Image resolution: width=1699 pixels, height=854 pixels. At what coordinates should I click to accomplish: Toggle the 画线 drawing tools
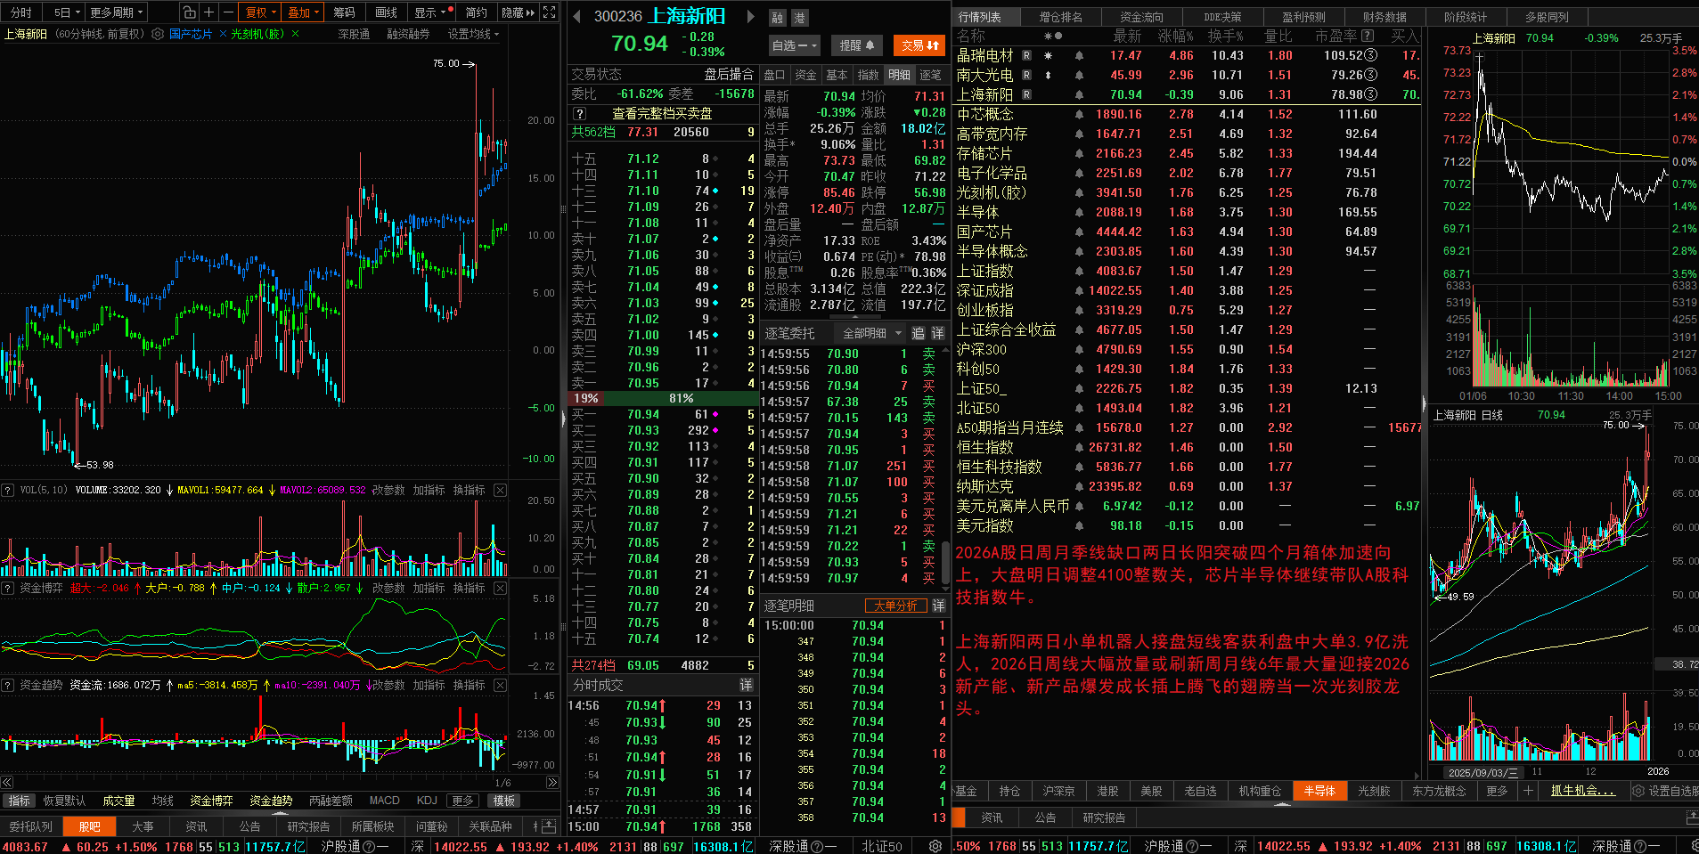(x=386, y=12)
